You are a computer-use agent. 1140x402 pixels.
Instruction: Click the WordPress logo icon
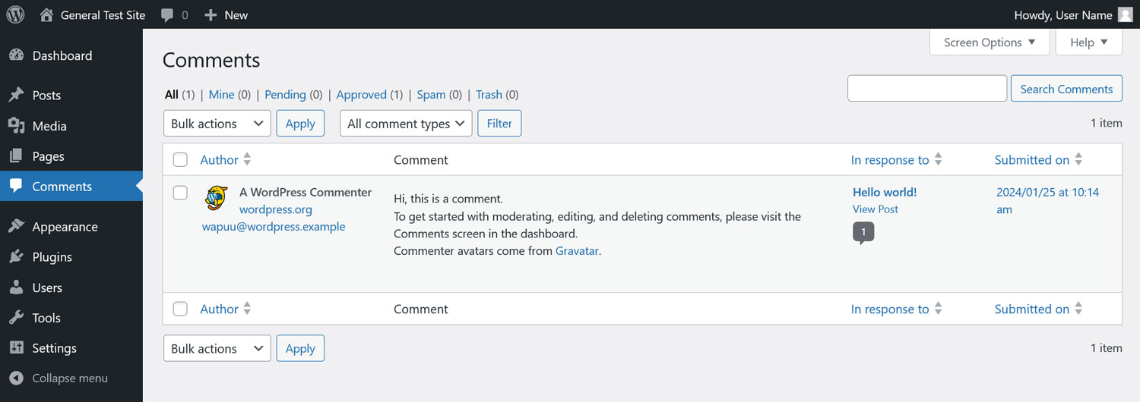15,14
